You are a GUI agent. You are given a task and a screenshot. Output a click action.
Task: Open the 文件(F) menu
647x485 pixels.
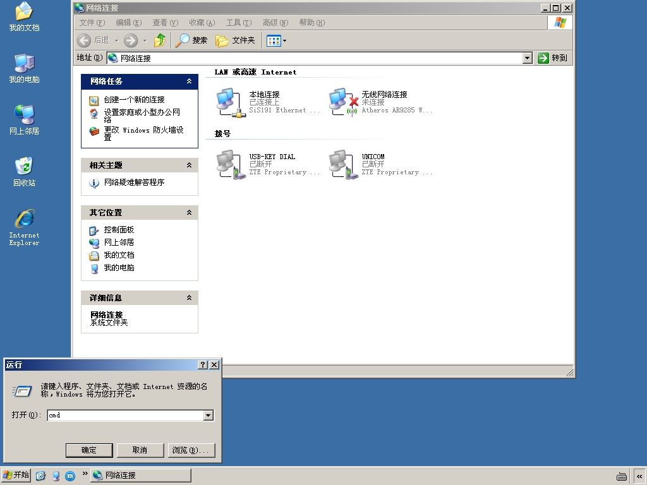click(92, 23)
